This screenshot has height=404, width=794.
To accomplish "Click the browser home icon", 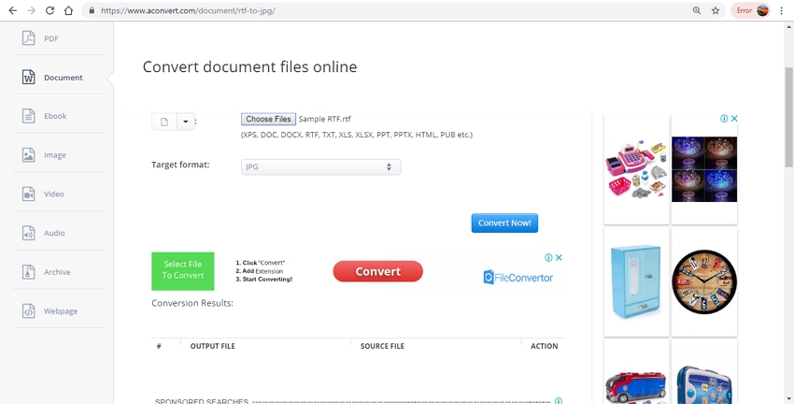I will [68, 10].
